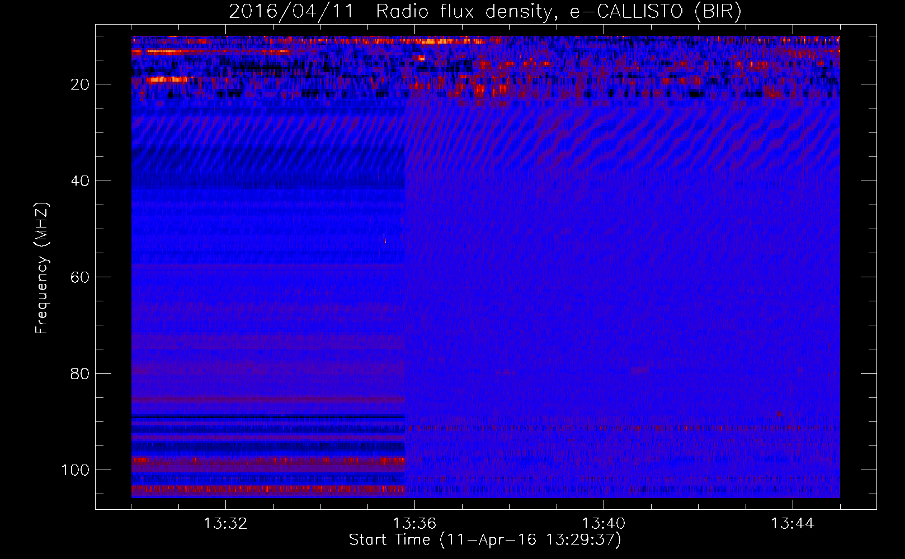Click the 13:40 time tick label
Image resolution: width=905 pixels, height=559 pixels.
coord(604,524)
